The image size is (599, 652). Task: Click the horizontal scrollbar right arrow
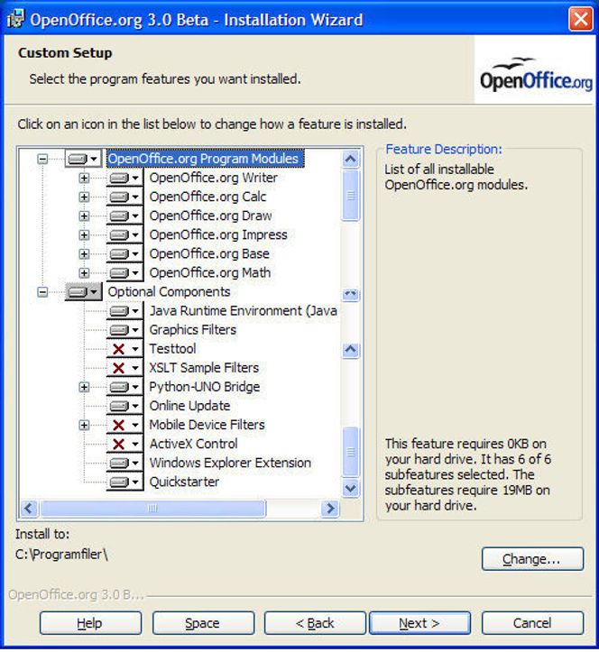(330, 508)
